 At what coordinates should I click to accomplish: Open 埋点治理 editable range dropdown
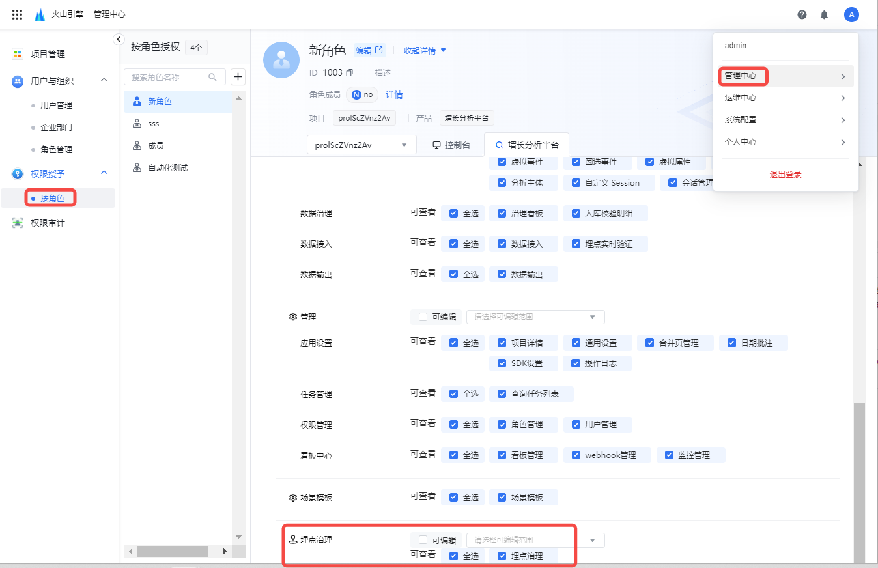point(535,540)
